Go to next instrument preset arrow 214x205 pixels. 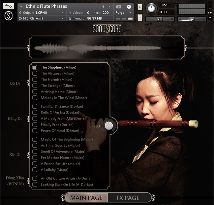coord(110,6)
